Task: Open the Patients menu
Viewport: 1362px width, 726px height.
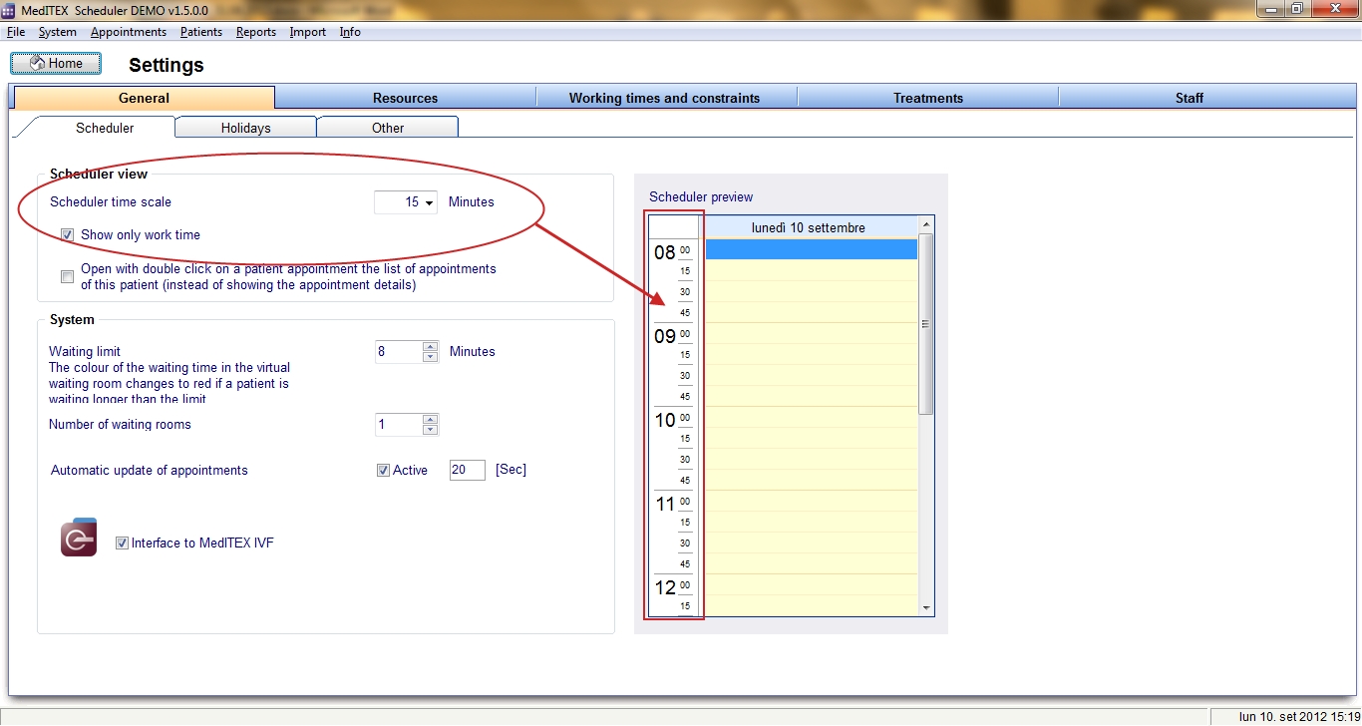Action: (201, 32)
